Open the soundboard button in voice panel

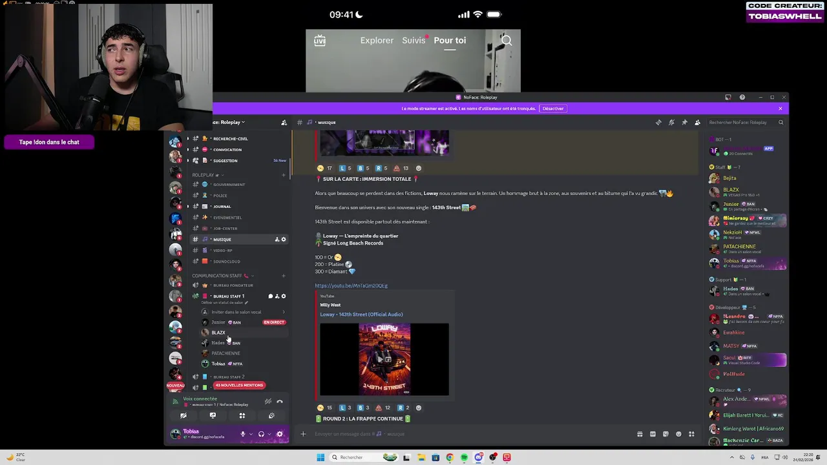pos(271,416)
